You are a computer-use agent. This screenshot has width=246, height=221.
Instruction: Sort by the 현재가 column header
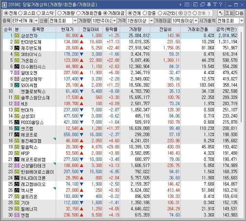click(x=67, y=29)
